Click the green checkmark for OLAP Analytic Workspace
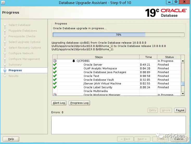This screenshot has width=191, height=144. click(55, 68)
